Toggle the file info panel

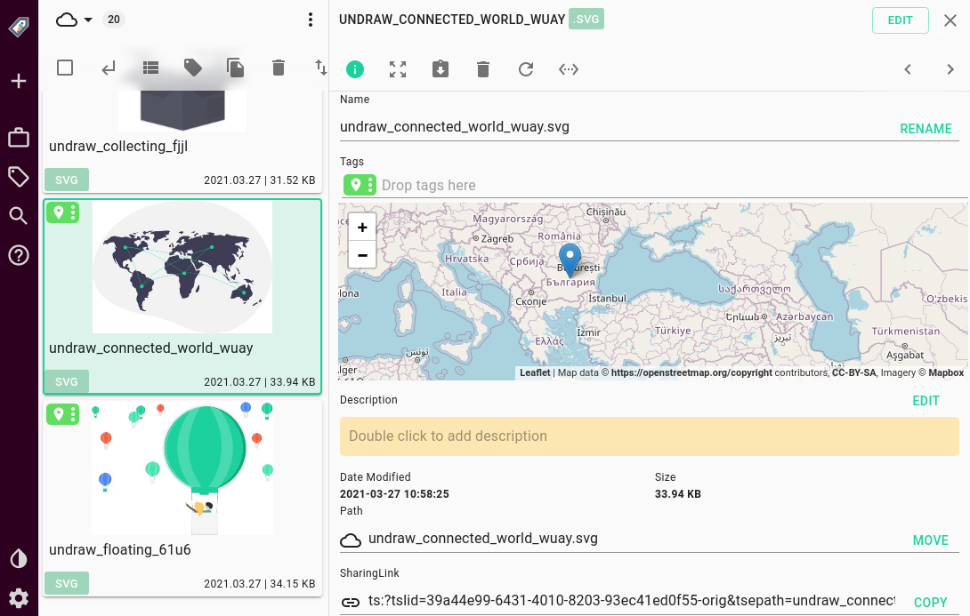(355, 68)
